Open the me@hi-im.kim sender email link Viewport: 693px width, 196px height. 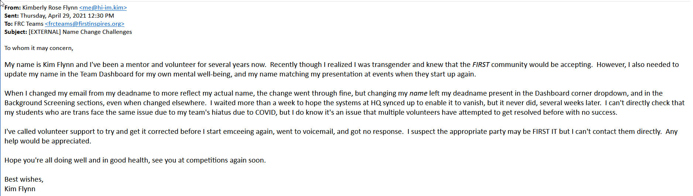(x=103, y=8)
